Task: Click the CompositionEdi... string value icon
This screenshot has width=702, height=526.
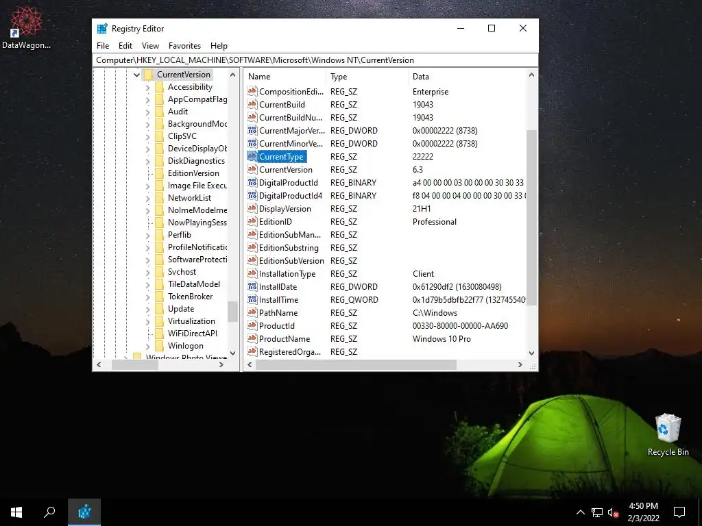Action: click(x=252, y=91)
